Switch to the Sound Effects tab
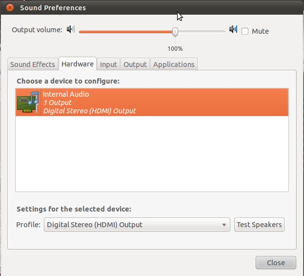 click(33, 64)
